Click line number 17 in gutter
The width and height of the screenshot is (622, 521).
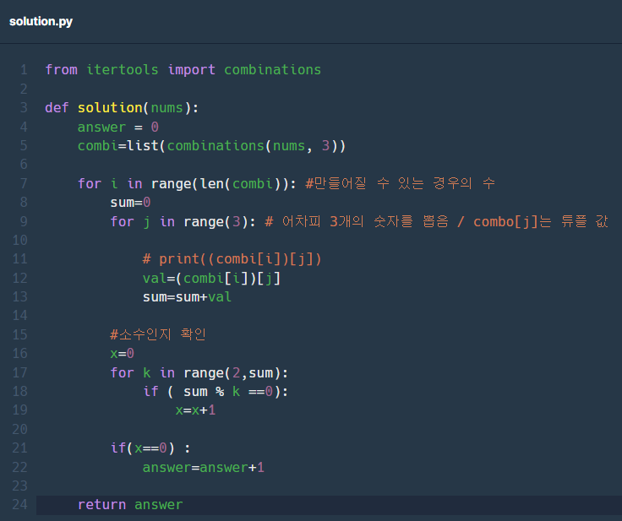click(x=19, y=372)
